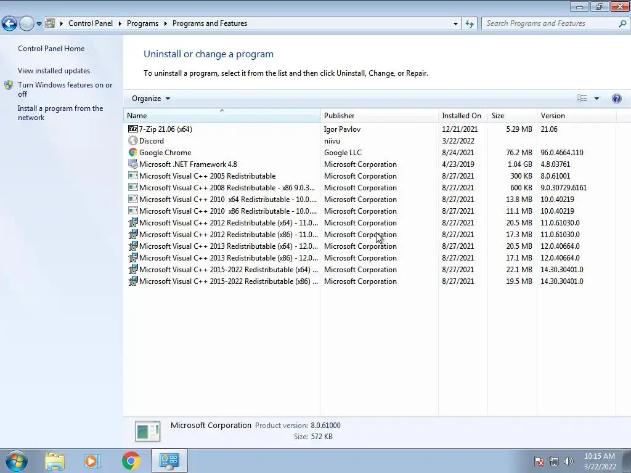The height and width of the screenshot is (473, 631).
Task: Select the Discord program name
Action: [152, 140]
